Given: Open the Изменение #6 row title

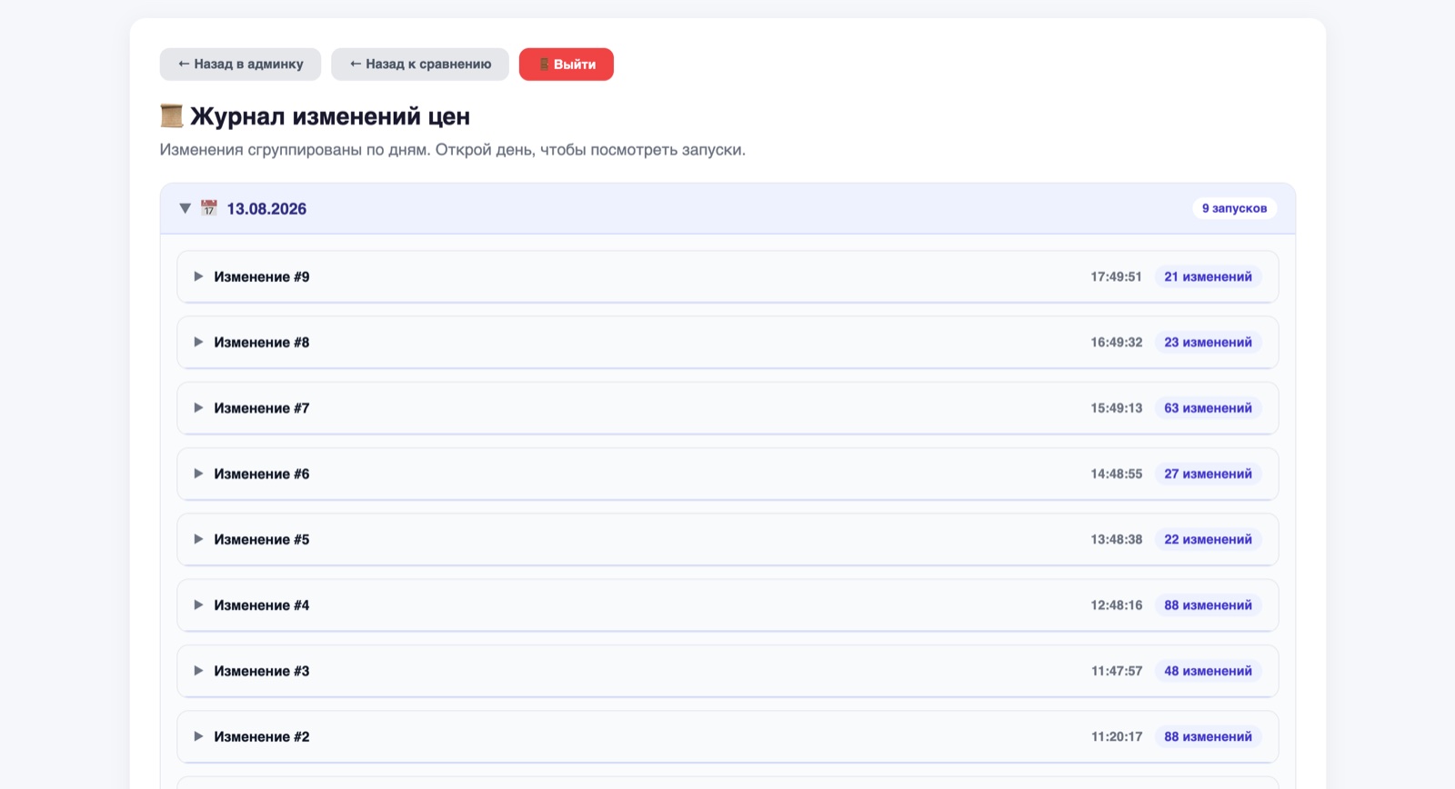Looking at the screenshot, I should pyautogui.click(x=262, y=474).
